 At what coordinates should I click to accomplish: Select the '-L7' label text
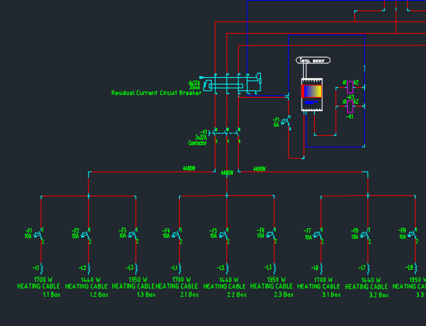pos(362,268)
